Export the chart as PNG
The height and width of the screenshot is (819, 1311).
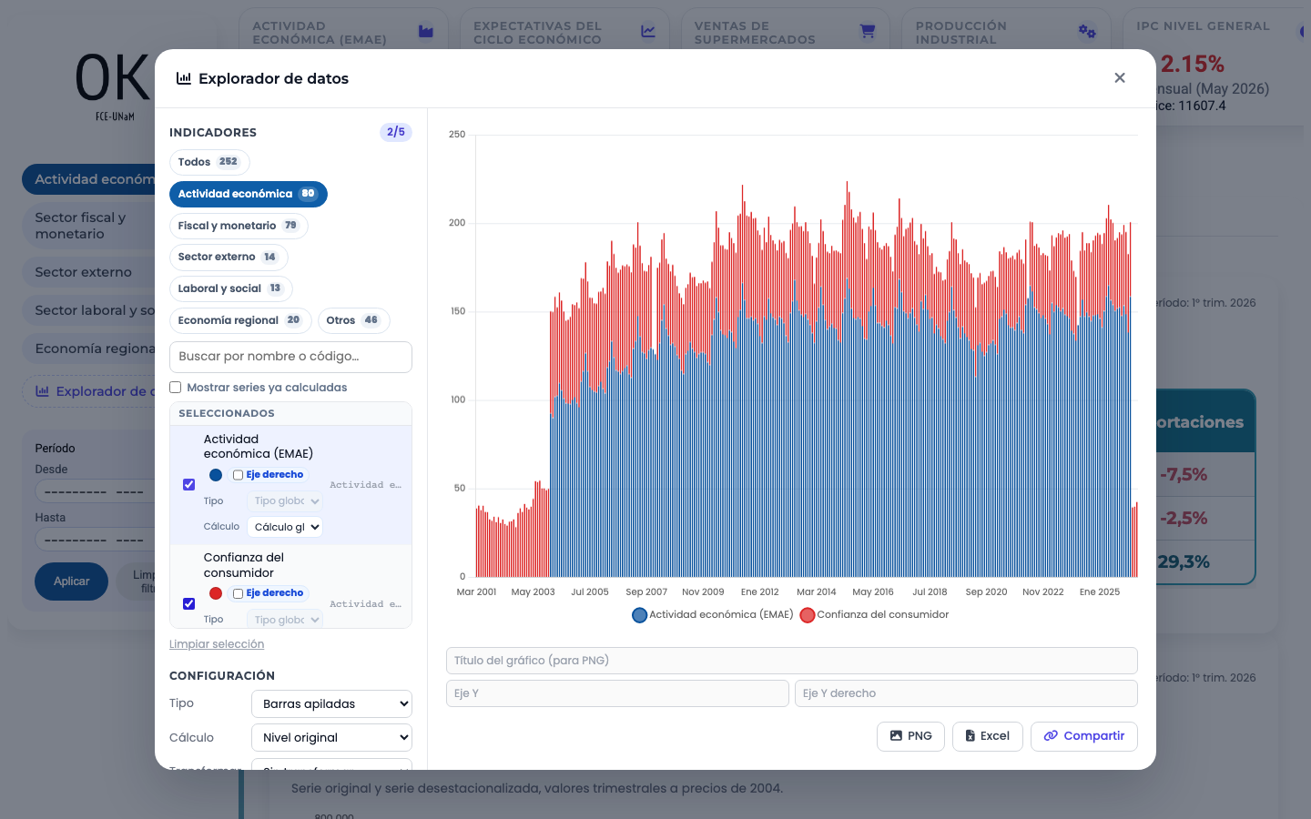(910, 736)
